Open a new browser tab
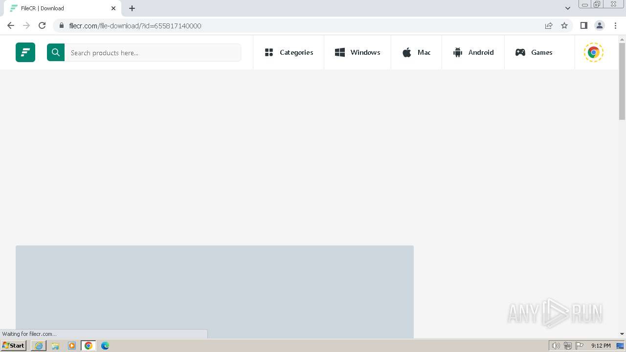This screenshot has width=626, height=352. [x=132, y=8]
